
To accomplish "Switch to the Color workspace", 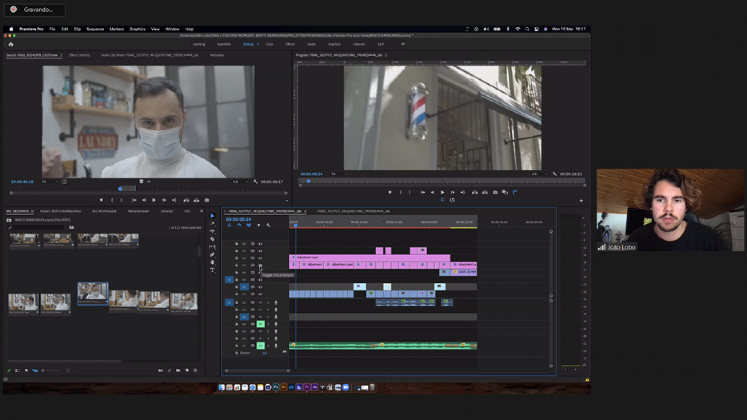I will click(x=269, y=44).
